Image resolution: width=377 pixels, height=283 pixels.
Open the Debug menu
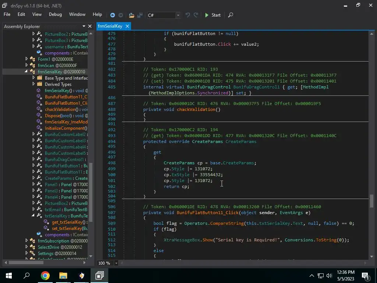pos(55,14)
